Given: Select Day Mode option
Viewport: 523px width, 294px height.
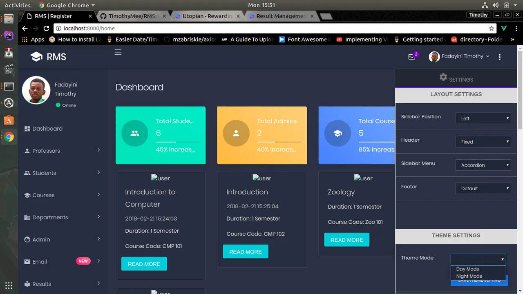Looking at the screenshot, I should [x=478, y=269].
